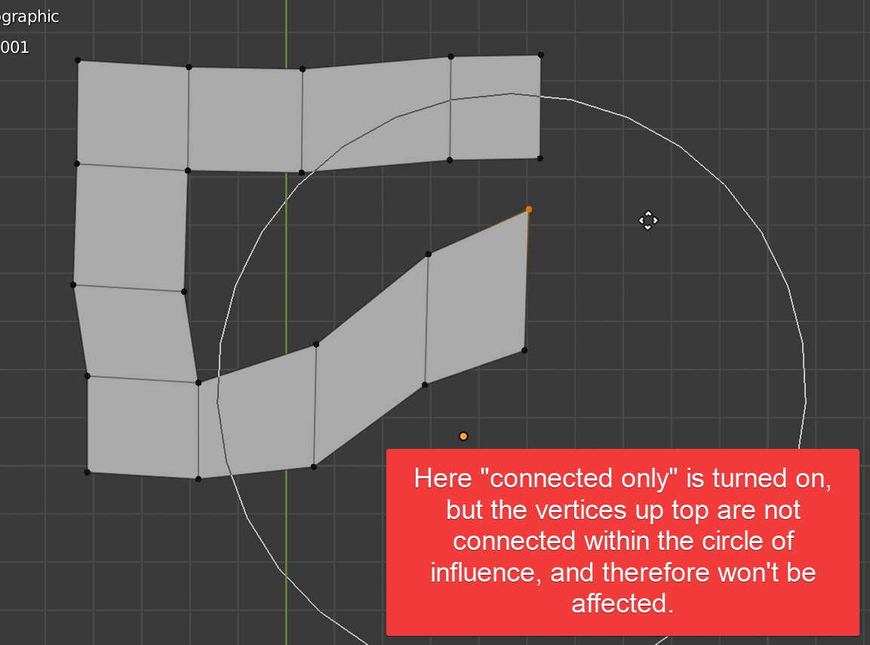The image size is (870, 645).
Task: Click the move cursor crosshair icon
Action: coord(647,220)
